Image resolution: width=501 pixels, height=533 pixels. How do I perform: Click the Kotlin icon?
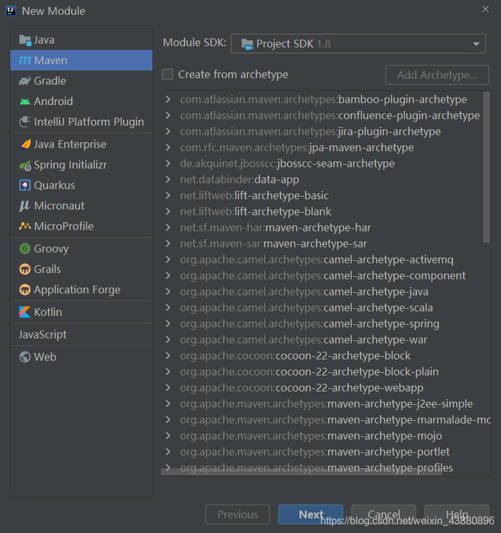(25, 312)
